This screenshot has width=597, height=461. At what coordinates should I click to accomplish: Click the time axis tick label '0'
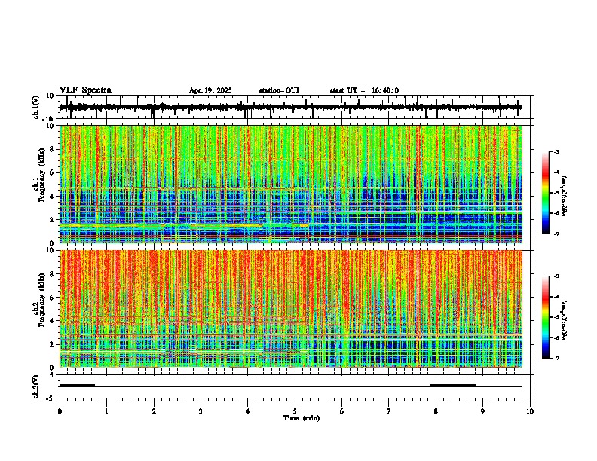[x=60, y=411]
